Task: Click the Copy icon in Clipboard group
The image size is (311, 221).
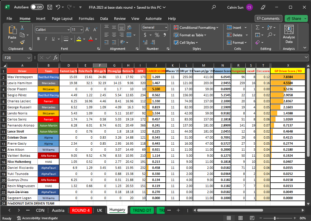Action: [x=22, y=35]
